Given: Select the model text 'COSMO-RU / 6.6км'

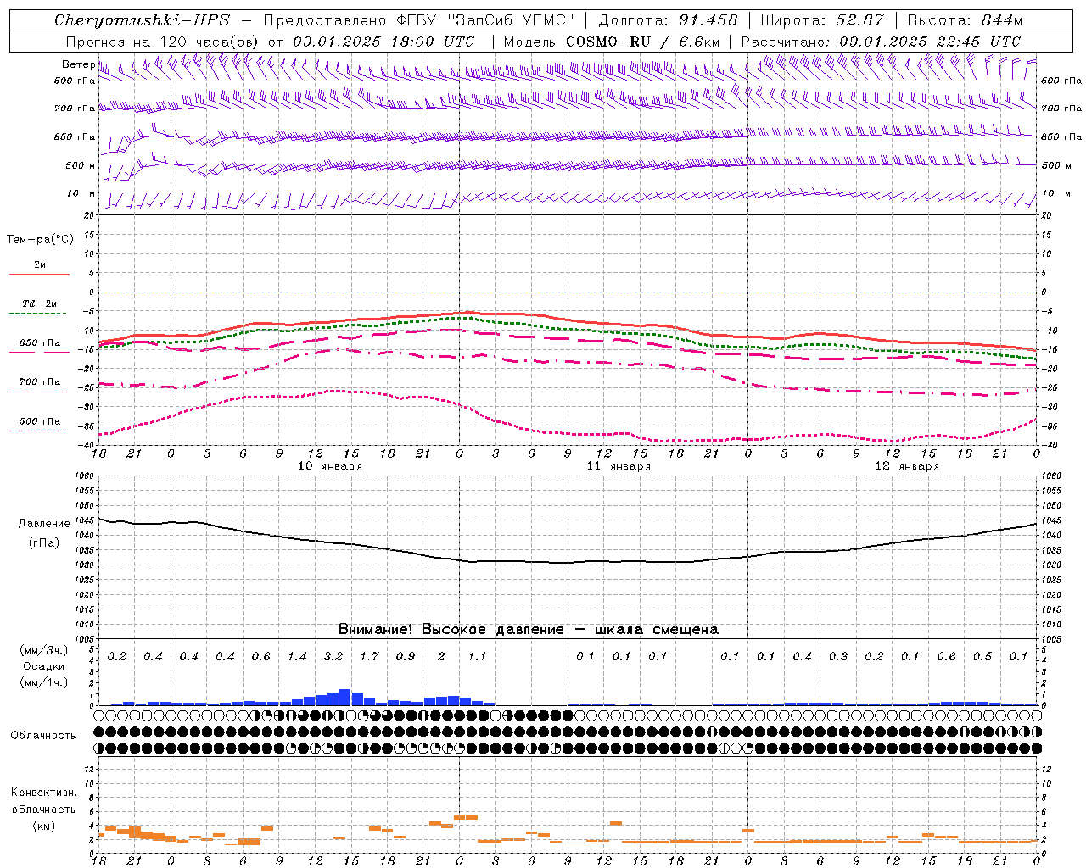Looking at the screenshot, I should point(643,42).
